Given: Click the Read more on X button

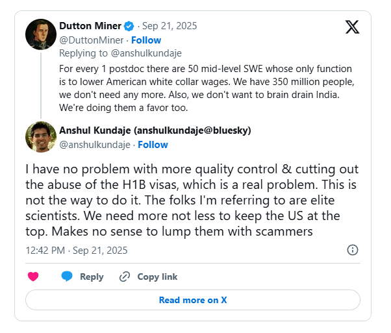Looking at the screenshot, I should tap(192, 300).
